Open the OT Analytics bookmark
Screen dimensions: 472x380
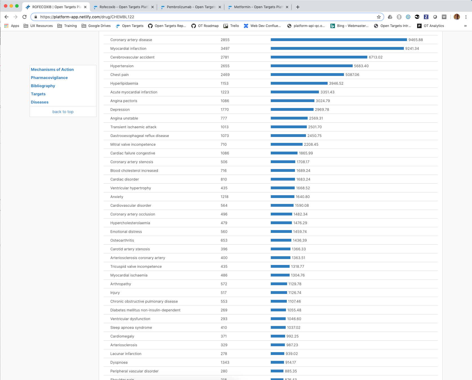(x=431, y=26)
